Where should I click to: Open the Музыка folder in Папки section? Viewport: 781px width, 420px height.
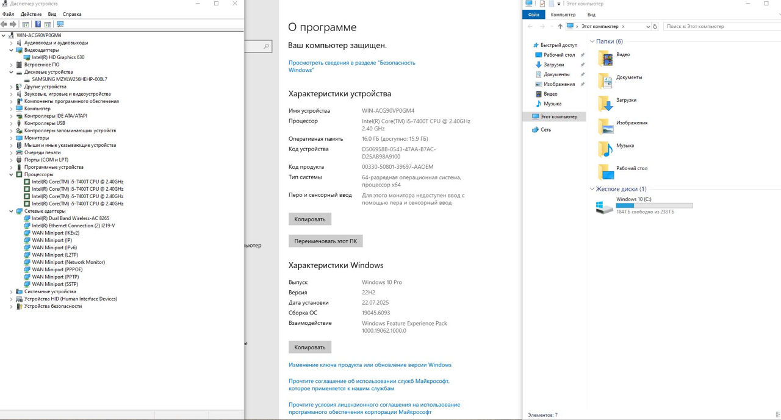[605, 149]
